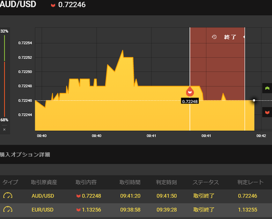Viewport: 272px width, 219px height.
Task: Click the 取引時間 column header
Action: tap(130, 182)
